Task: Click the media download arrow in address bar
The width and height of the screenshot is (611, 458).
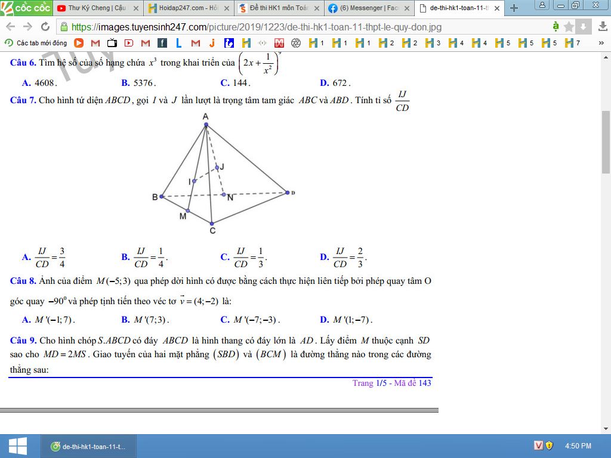Action: 583,27
